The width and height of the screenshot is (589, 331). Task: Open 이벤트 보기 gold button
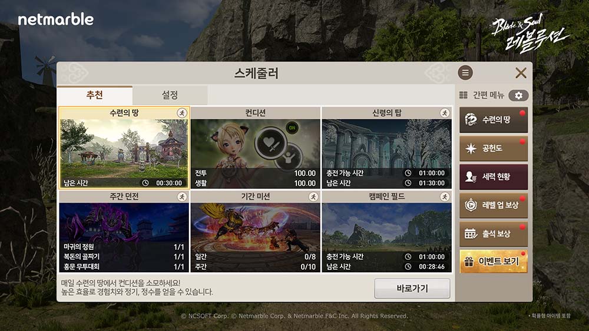click(x=494, y=261)
